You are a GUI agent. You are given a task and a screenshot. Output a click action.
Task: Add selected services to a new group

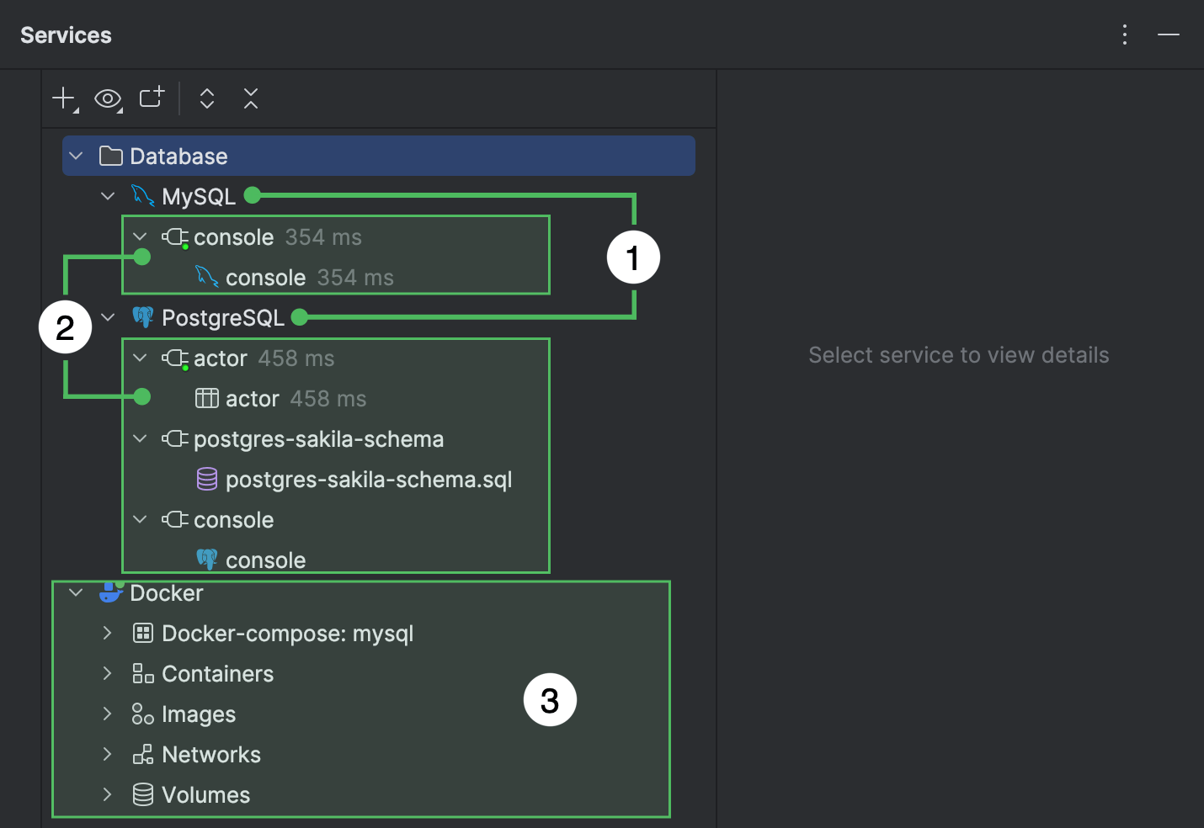pos(150,98)
